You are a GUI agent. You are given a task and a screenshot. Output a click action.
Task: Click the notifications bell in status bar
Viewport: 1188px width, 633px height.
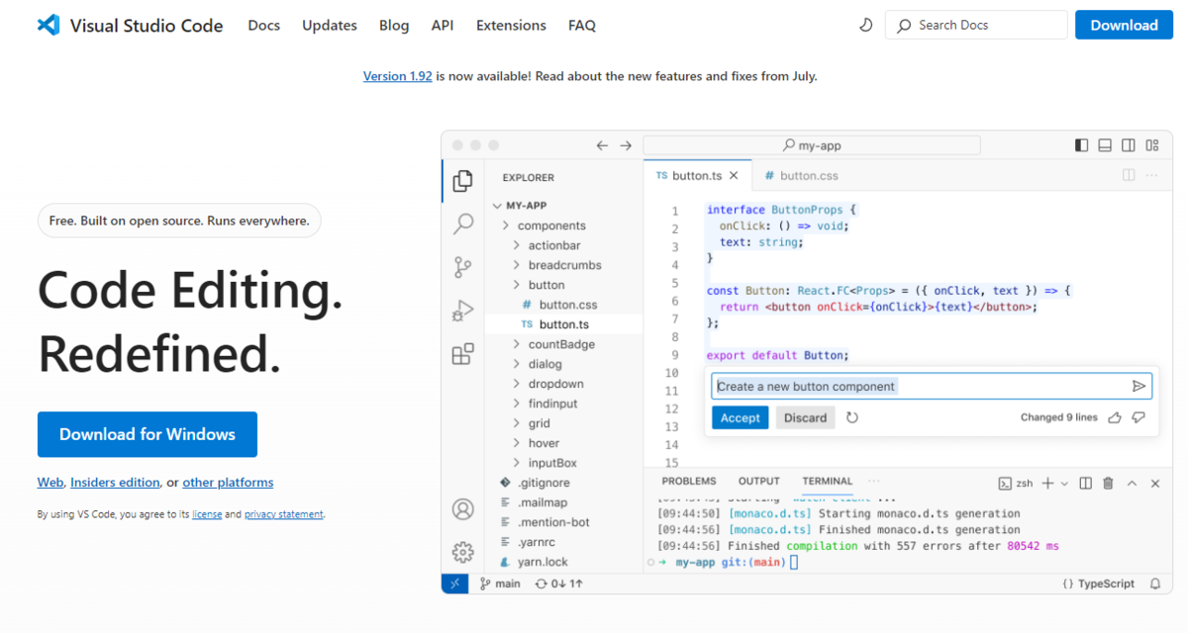coord(1154,584)
